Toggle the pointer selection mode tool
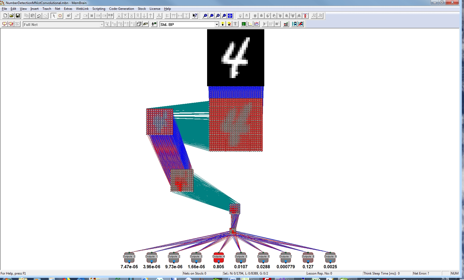Viewport: 464px width, 280px height. (54, 16)
